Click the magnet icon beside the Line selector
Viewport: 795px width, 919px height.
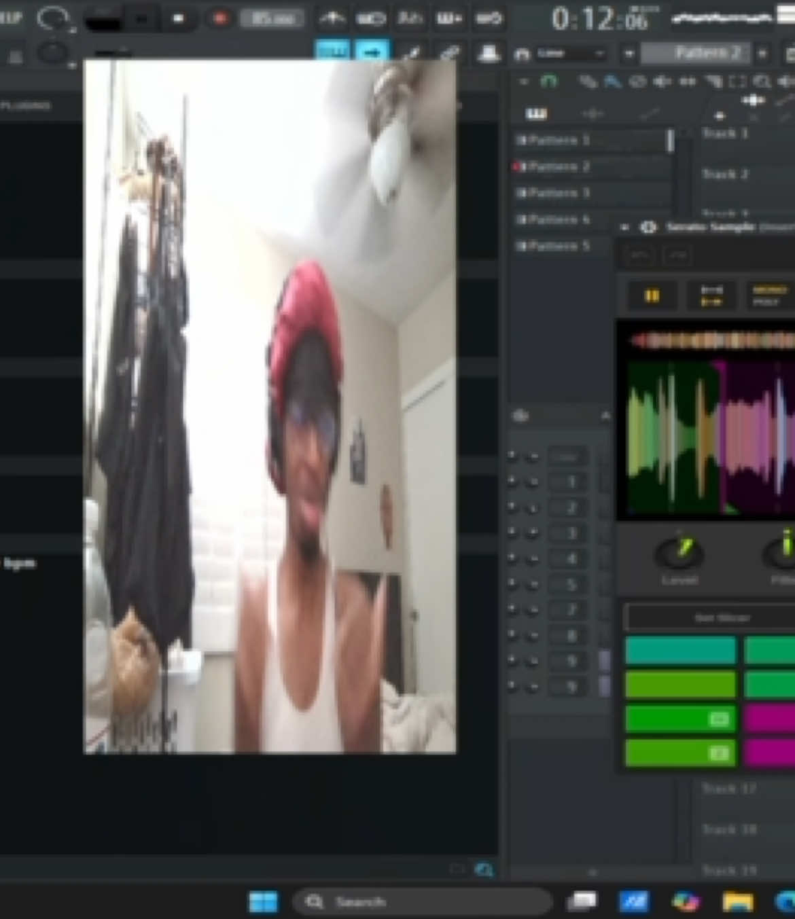pos(522,54)
